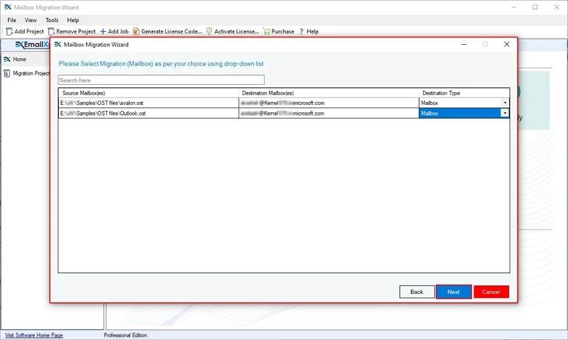
Task: Open Destination Type dropdown for avalon.ost row
Action: (x=505, y=103)
